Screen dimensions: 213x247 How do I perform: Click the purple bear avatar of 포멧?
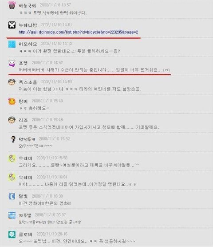point(12,63)
